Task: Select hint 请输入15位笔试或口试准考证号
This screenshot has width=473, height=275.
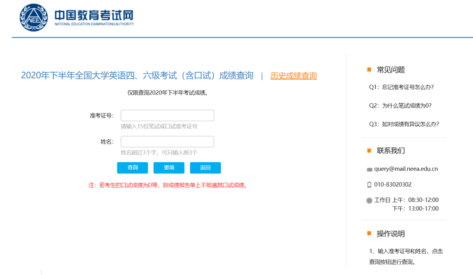Action: pos(159,126)
